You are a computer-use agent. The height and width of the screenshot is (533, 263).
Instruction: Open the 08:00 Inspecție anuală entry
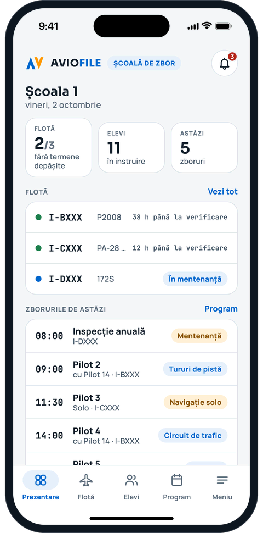pyautogui.click(x=131, y=336)
